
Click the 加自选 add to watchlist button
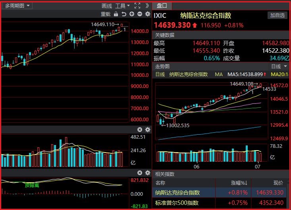tap(277, 15)
